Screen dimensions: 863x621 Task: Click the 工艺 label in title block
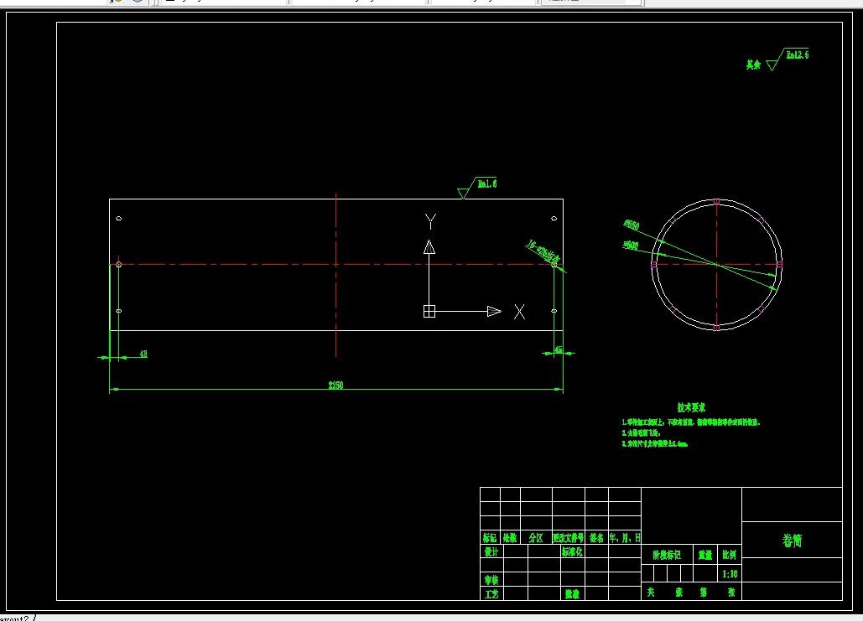point(491,594)
